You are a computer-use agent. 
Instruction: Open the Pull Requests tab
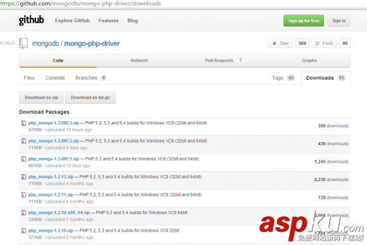pos(225,61)
